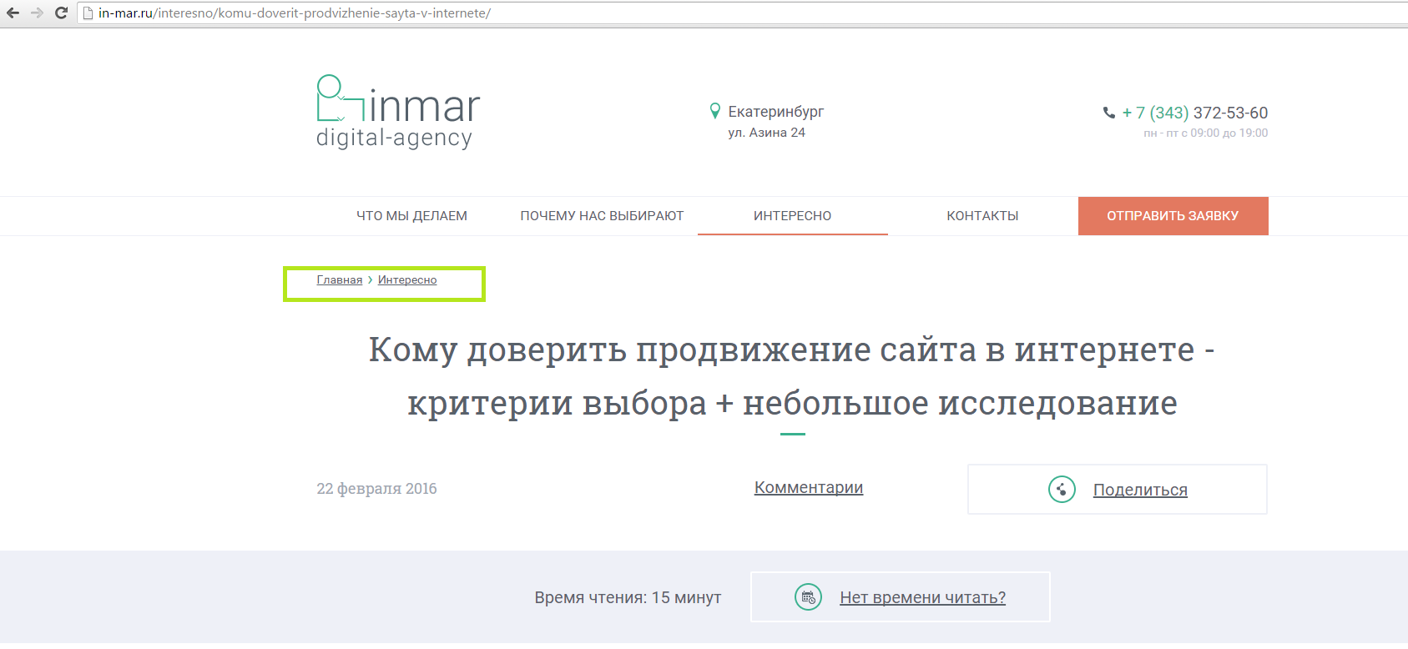Select the 'ИНТЕРЕСНО' menu item
Viewport: 1408px width, 649px height.
tap(792, 216)
